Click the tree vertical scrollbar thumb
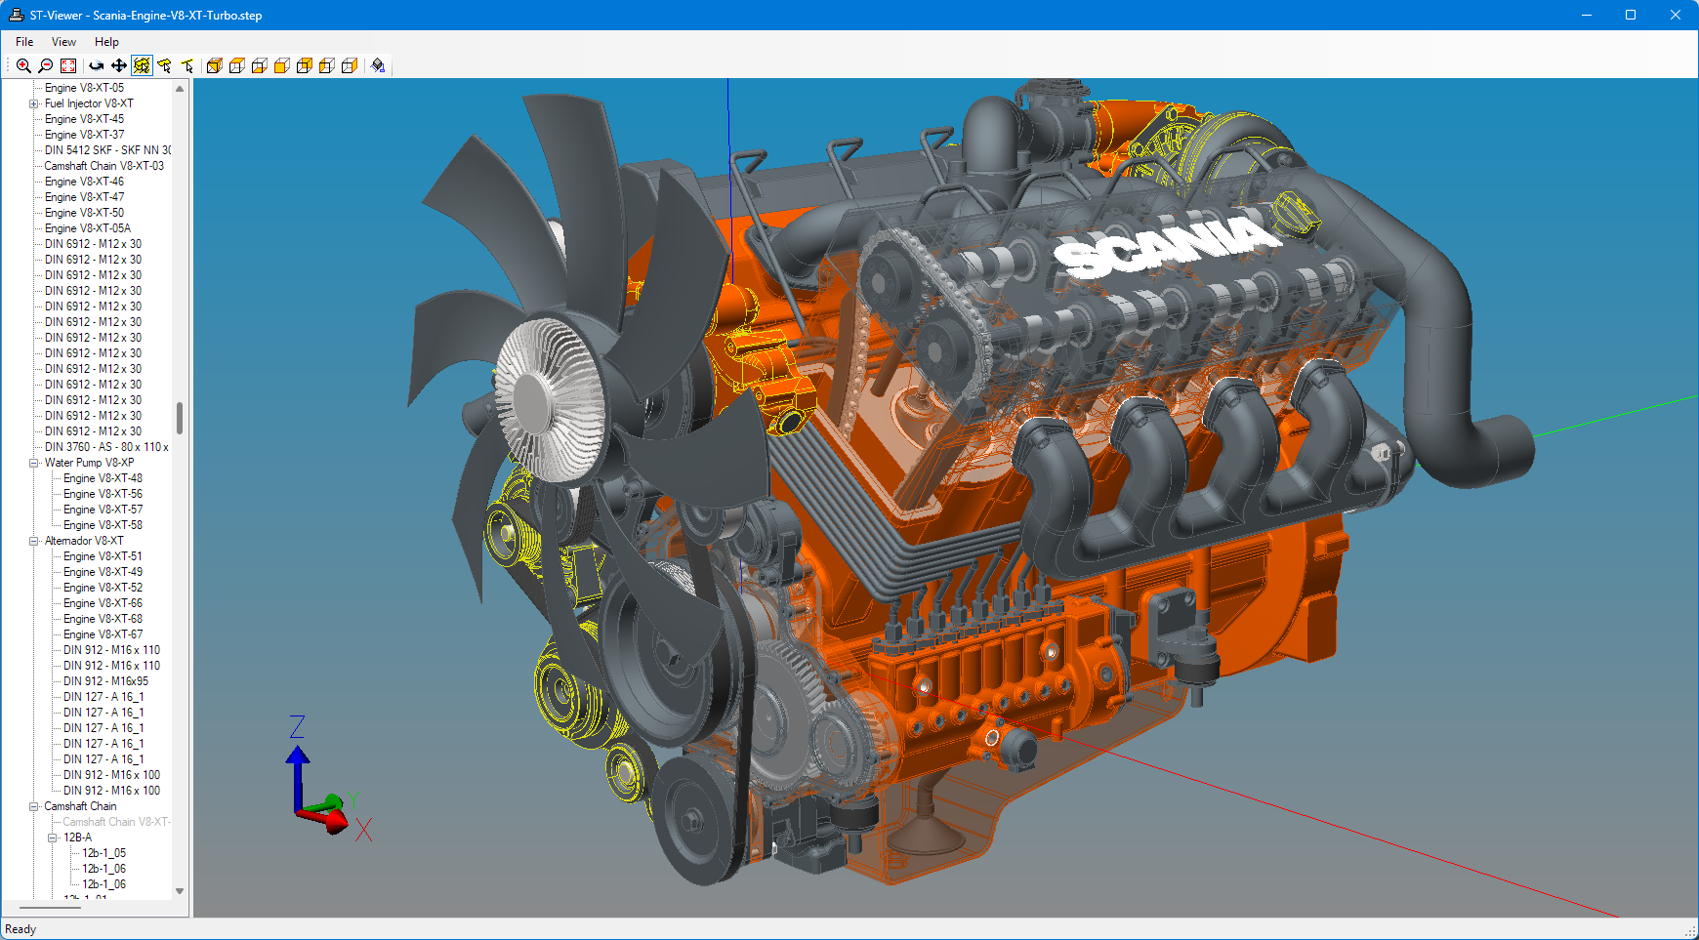 [180, 418]
